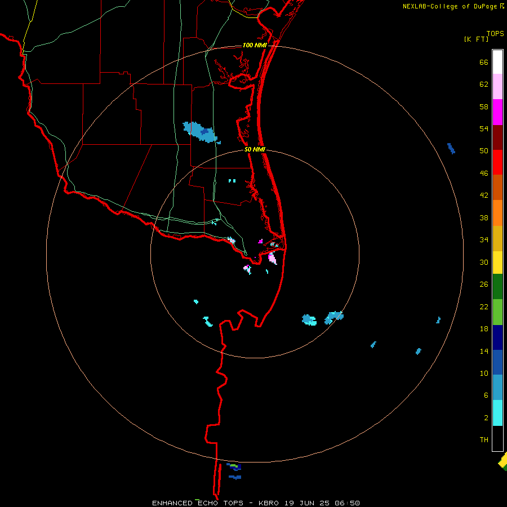Screen dimensions: 507x507
Task: Click the blue and green echo beside KBRO label
Action: 234,466
